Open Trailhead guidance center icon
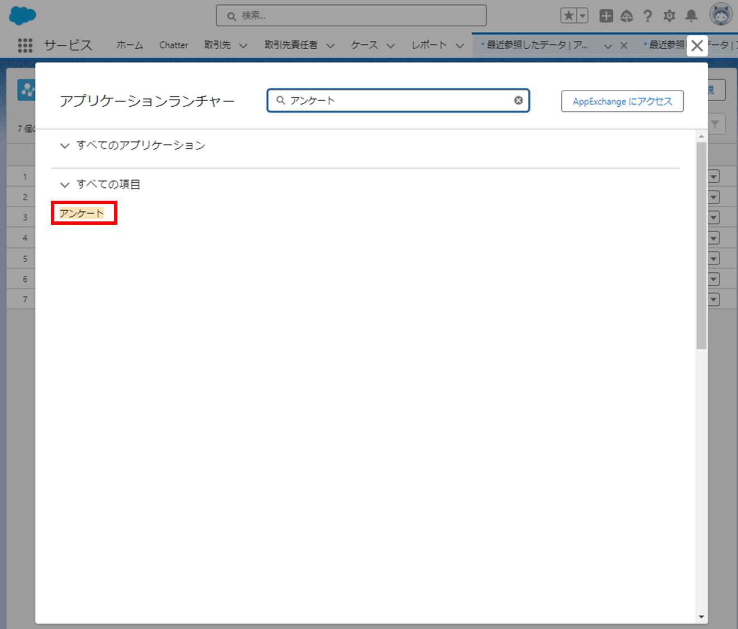This screenshot has height=629, width=738. (x=627, y=16)
